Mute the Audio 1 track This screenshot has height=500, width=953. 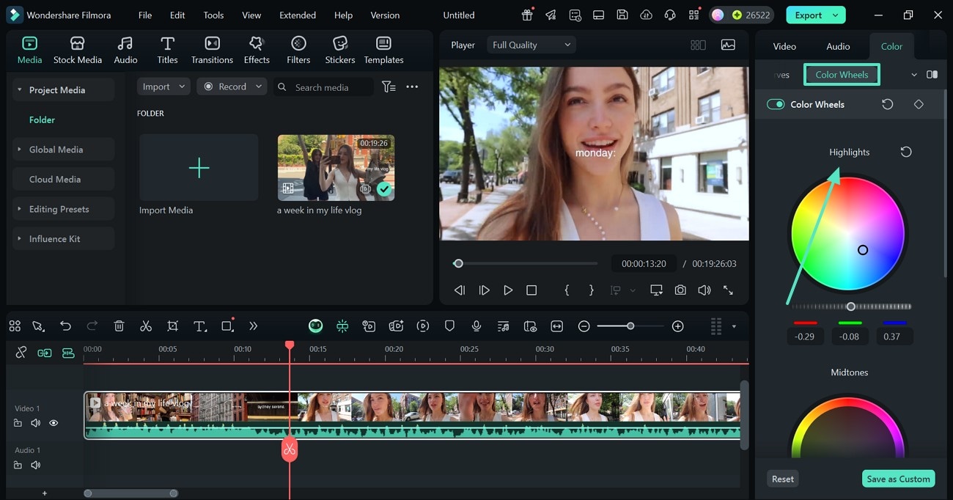click(35, 465)
